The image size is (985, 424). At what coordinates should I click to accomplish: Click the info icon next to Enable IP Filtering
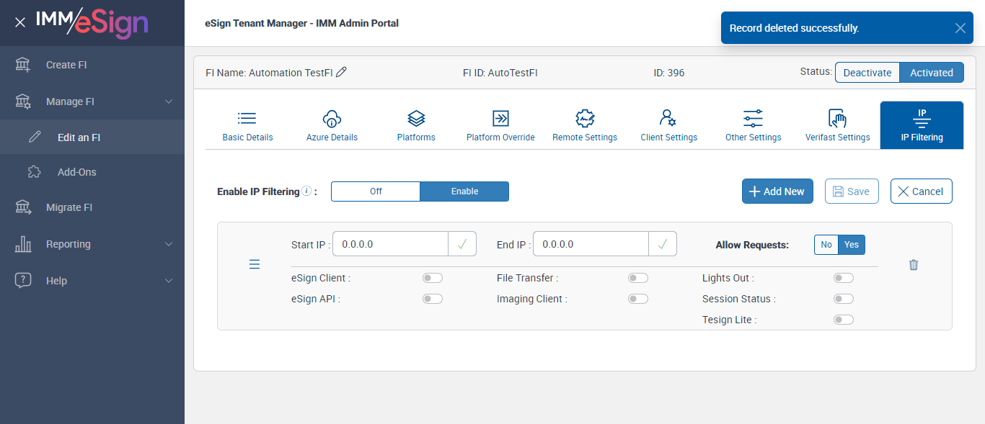pyautogui.click(x=306, y=191)
